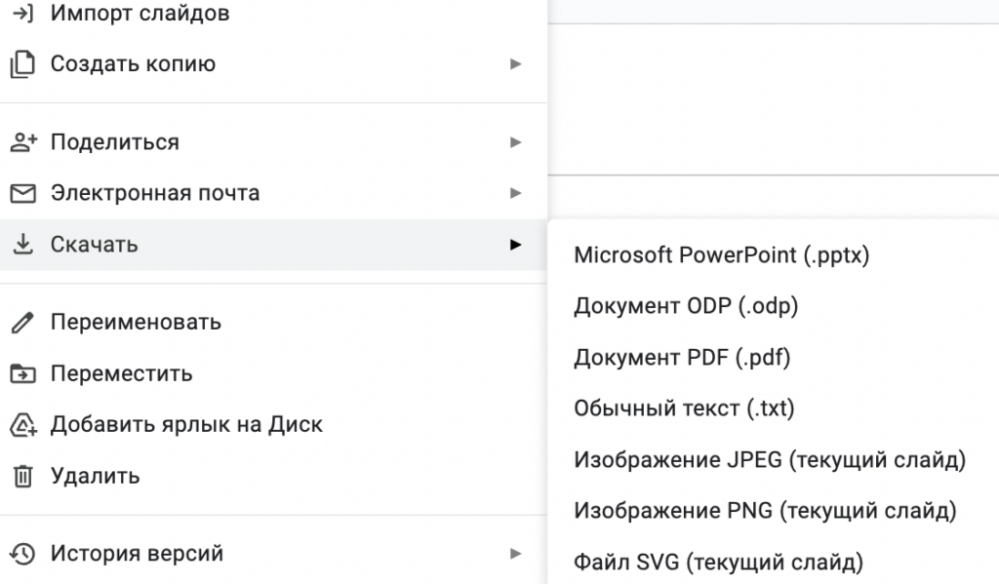
Task: Click the share person icon
Action: (22, 141)
